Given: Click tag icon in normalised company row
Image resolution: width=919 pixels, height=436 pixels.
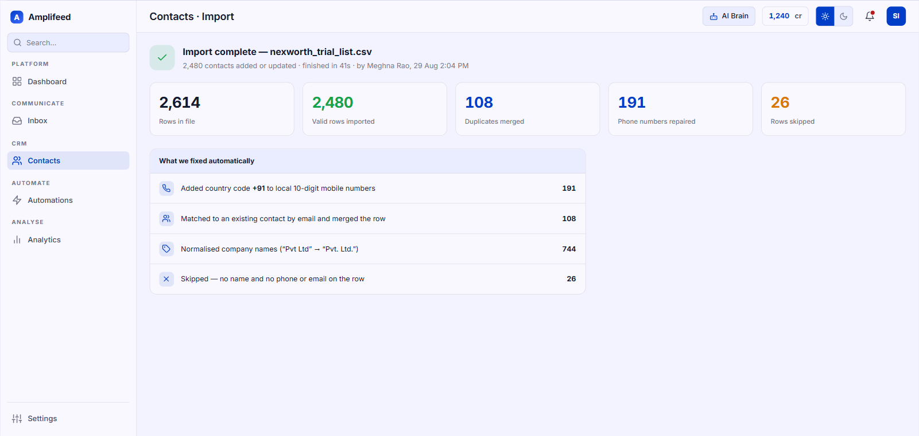Looking at the screenshot, I should pos(166,249).
